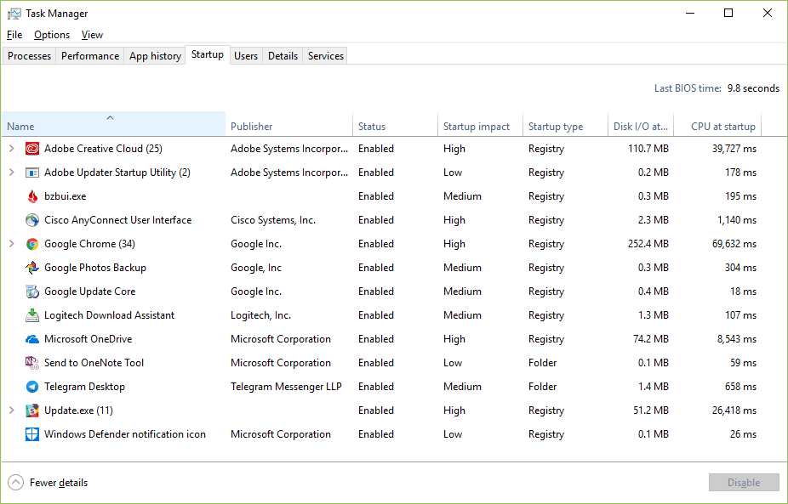Click the Google Photos Backup pinwheel icon
788x504 pixels.
[32, 268]
